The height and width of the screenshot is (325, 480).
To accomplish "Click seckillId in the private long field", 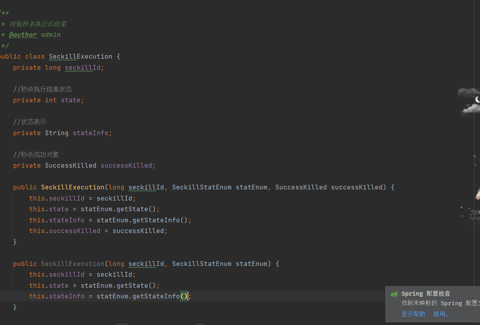I will pos(83,68).
